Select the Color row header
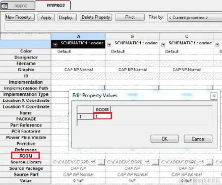 [26, 51]
